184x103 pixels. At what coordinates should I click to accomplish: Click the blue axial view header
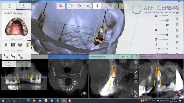pyautogui.click(x=68, y=57)
